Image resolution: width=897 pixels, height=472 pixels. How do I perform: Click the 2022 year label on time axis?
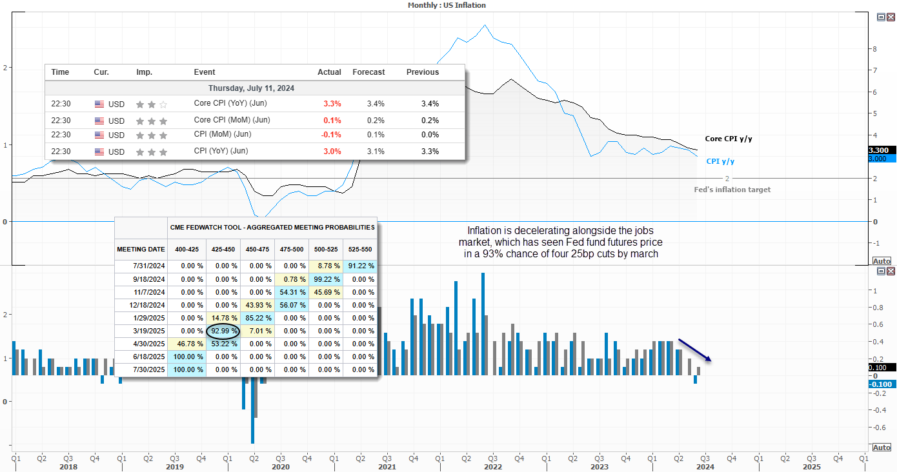[x=492, y=466]
